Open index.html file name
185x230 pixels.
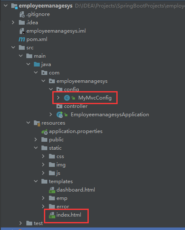point(69,215)
